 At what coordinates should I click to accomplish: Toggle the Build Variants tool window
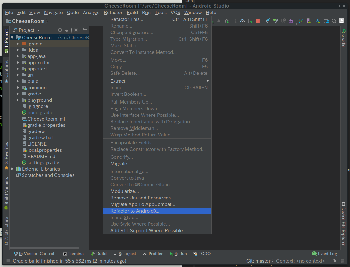pos(7,193)
